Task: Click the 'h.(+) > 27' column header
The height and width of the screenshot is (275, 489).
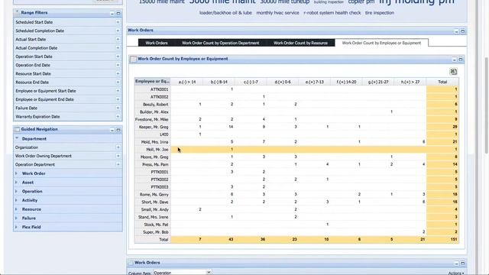Action: [x=410, y=82]
